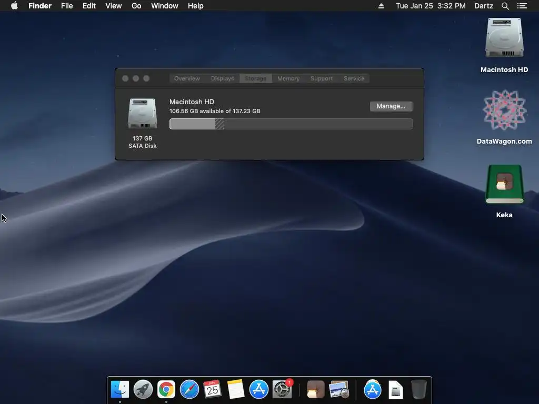Switch to the Displays tab
Screen dimensions: 539x404
223,78
